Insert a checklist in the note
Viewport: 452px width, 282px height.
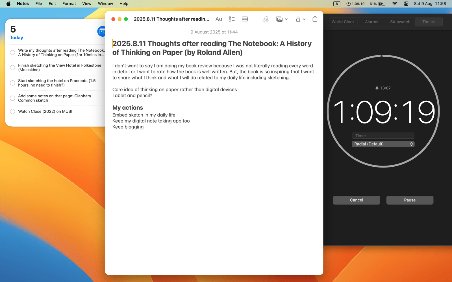coord(232,19)
